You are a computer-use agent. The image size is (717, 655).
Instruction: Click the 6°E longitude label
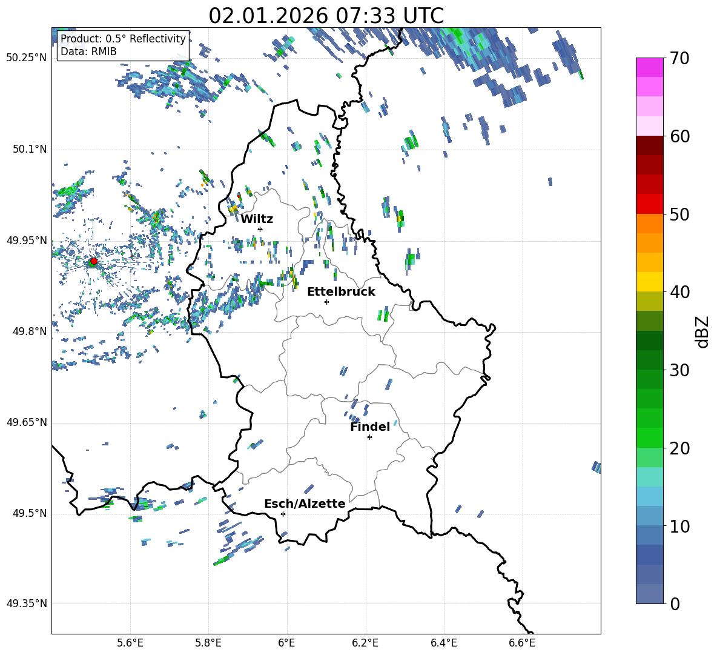(x=286, y=643)
